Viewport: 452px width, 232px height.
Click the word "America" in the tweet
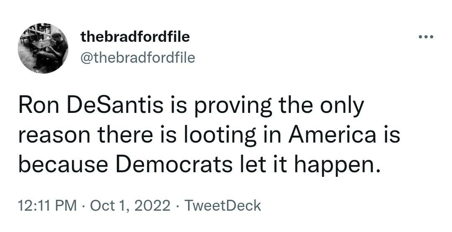pyautogui.click(x=341, y=136)
